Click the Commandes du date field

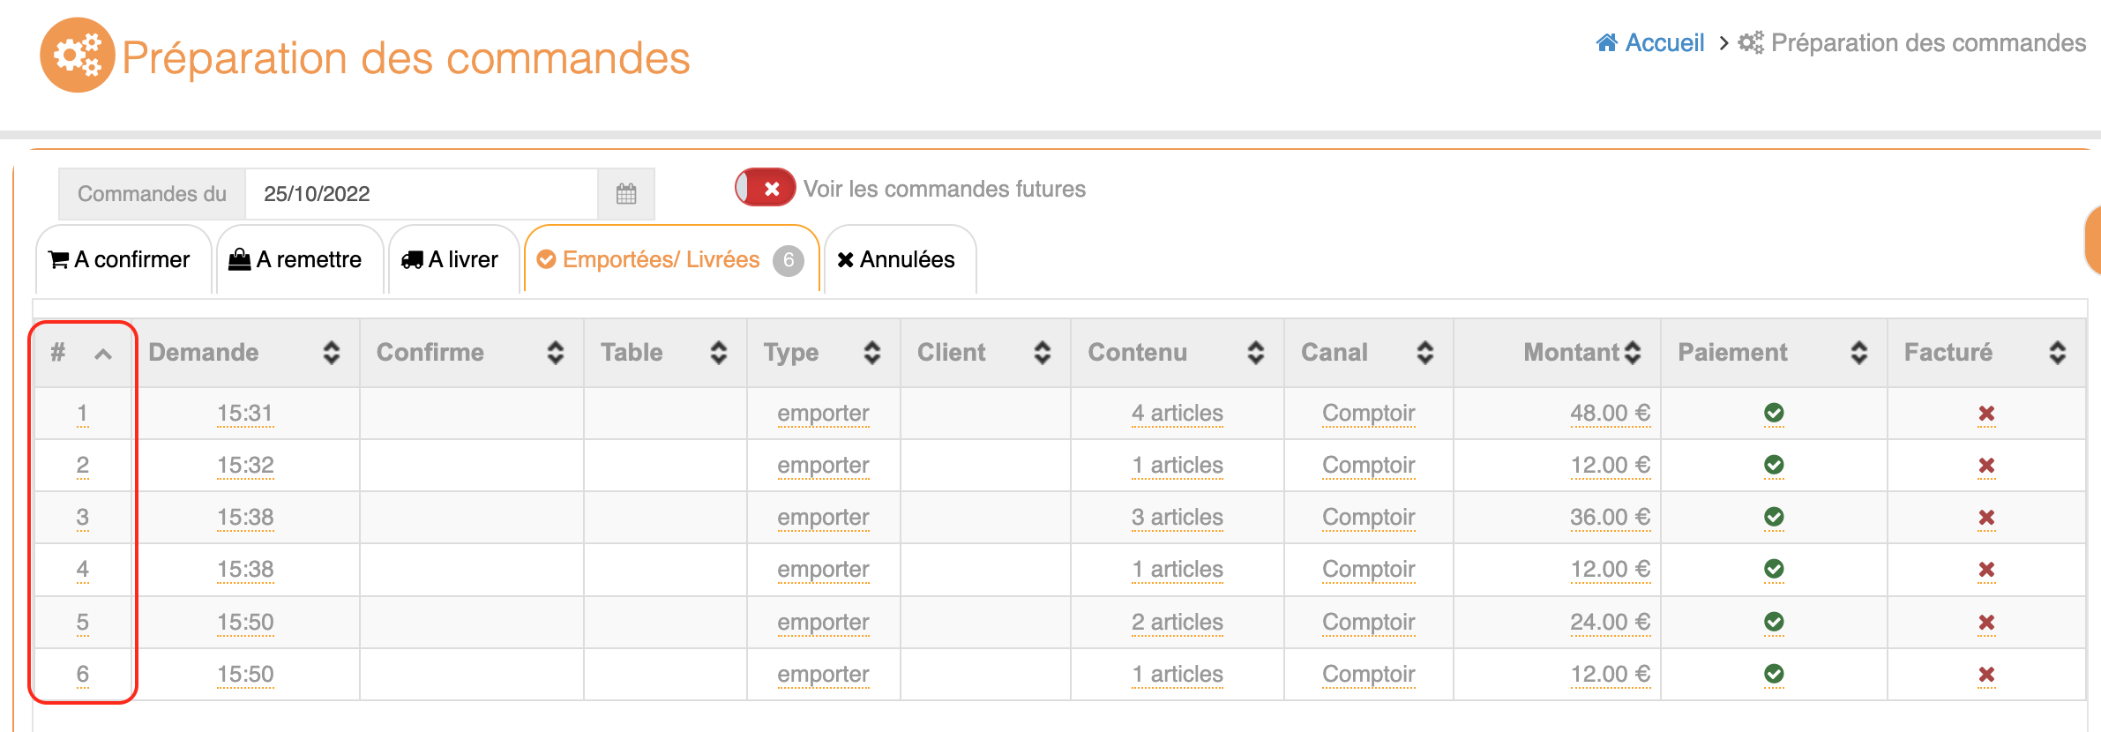(x=422, y=194)
